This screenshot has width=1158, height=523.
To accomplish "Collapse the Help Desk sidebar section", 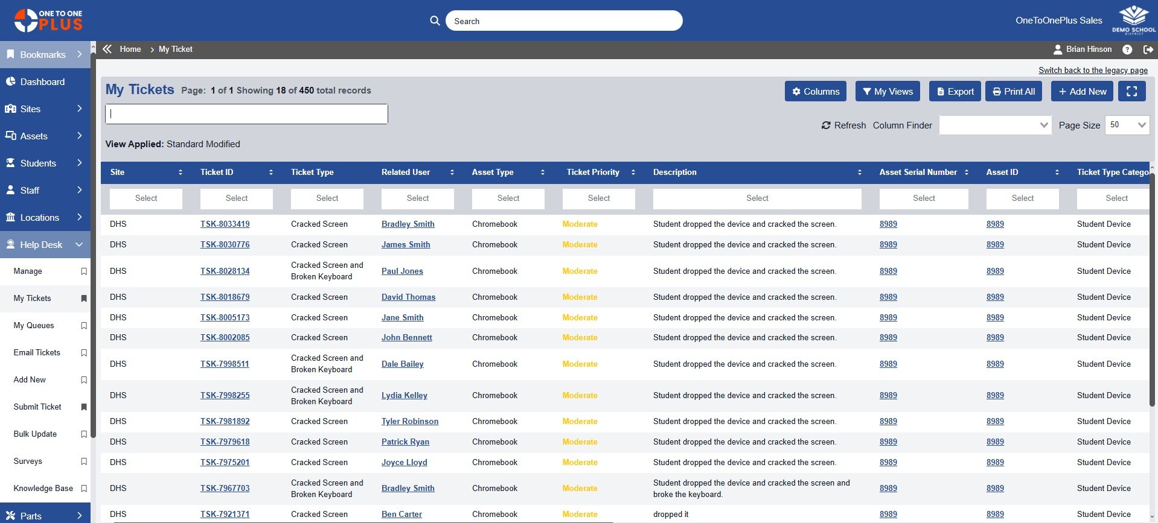I will point(79,244).
